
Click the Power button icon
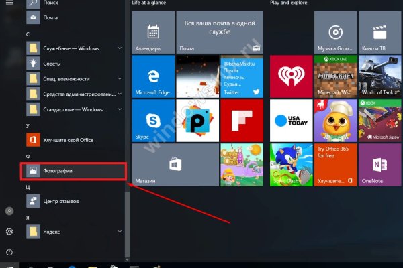point(9,252)
